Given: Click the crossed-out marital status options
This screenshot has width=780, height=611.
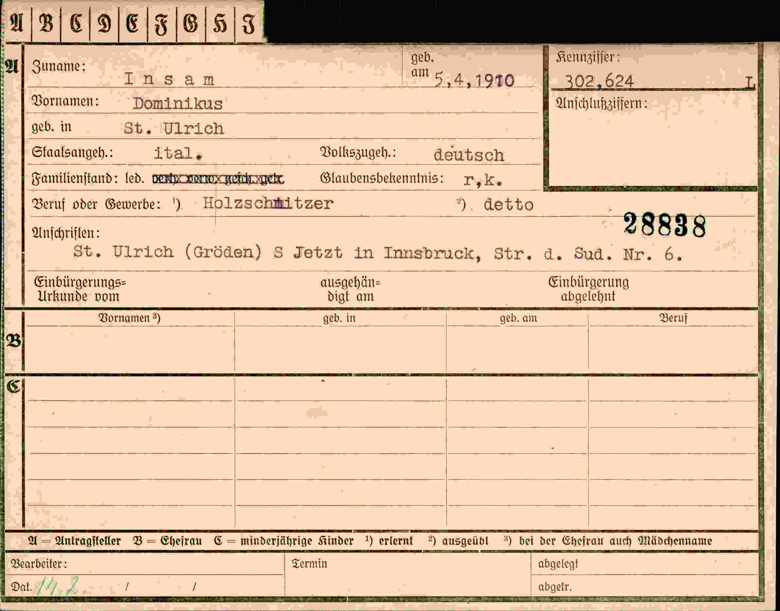Looking at the screenshot, I should 218,179.
